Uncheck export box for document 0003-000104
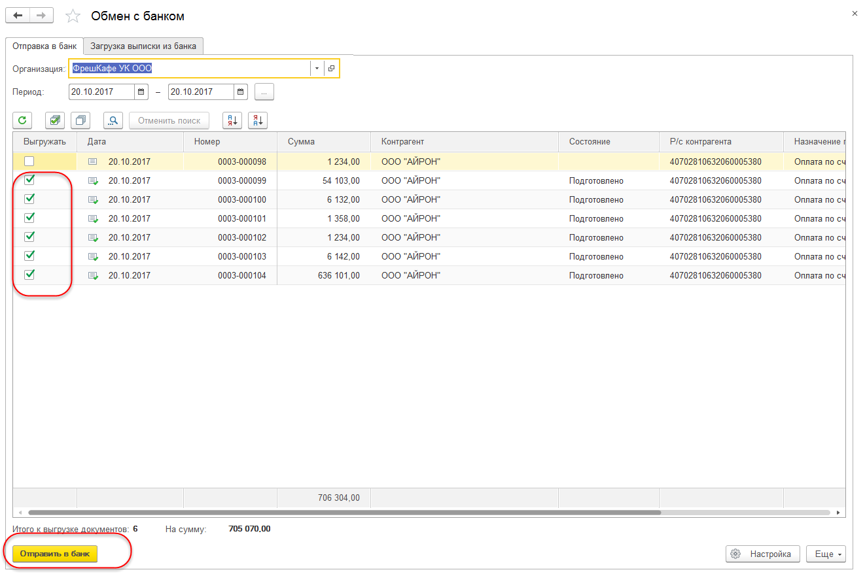The height and width of the screenshot is (574, 865). click(29, 275)
